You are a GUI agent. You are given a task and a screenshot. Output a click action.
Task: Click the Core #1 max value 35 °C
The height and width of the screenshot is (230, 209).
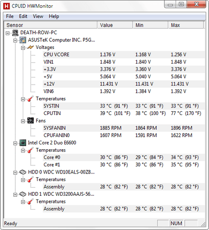tap(185, 165)
